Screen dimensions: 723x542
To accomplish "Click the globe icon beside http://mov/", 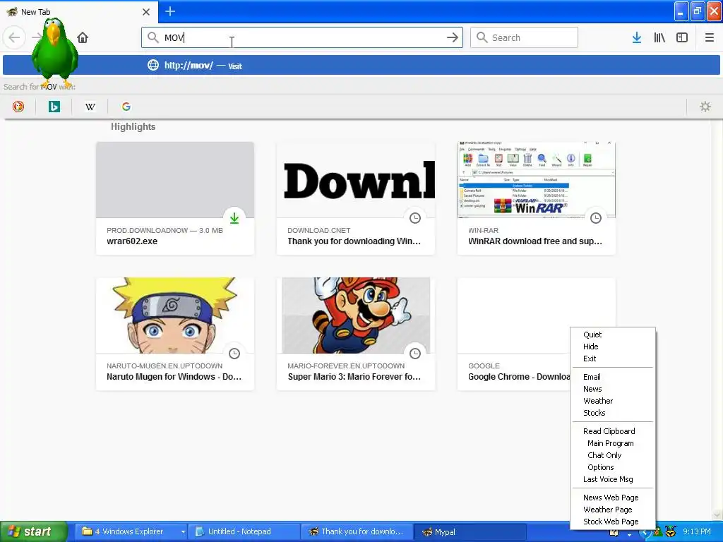I will (153, 65).
